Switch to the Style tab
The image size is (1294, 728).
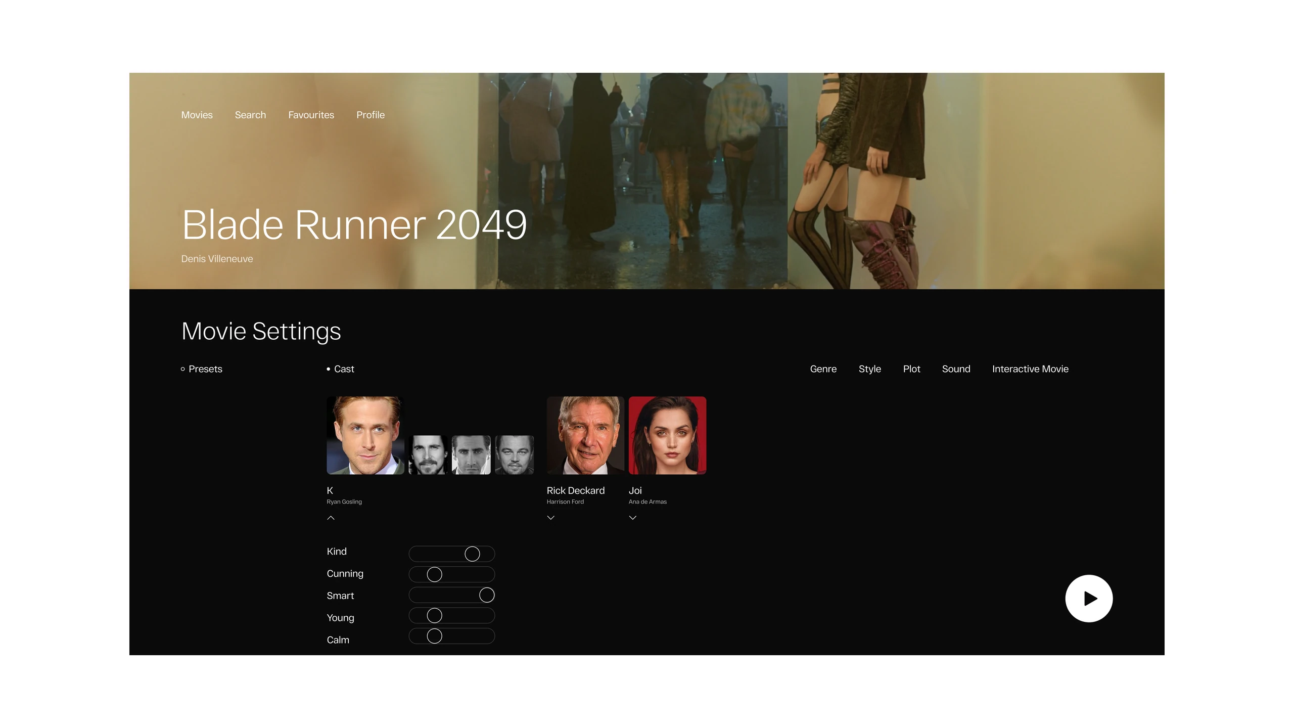870,369
